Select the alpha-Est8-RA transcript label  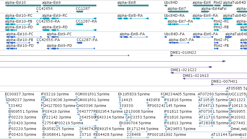tap(130, 16)
